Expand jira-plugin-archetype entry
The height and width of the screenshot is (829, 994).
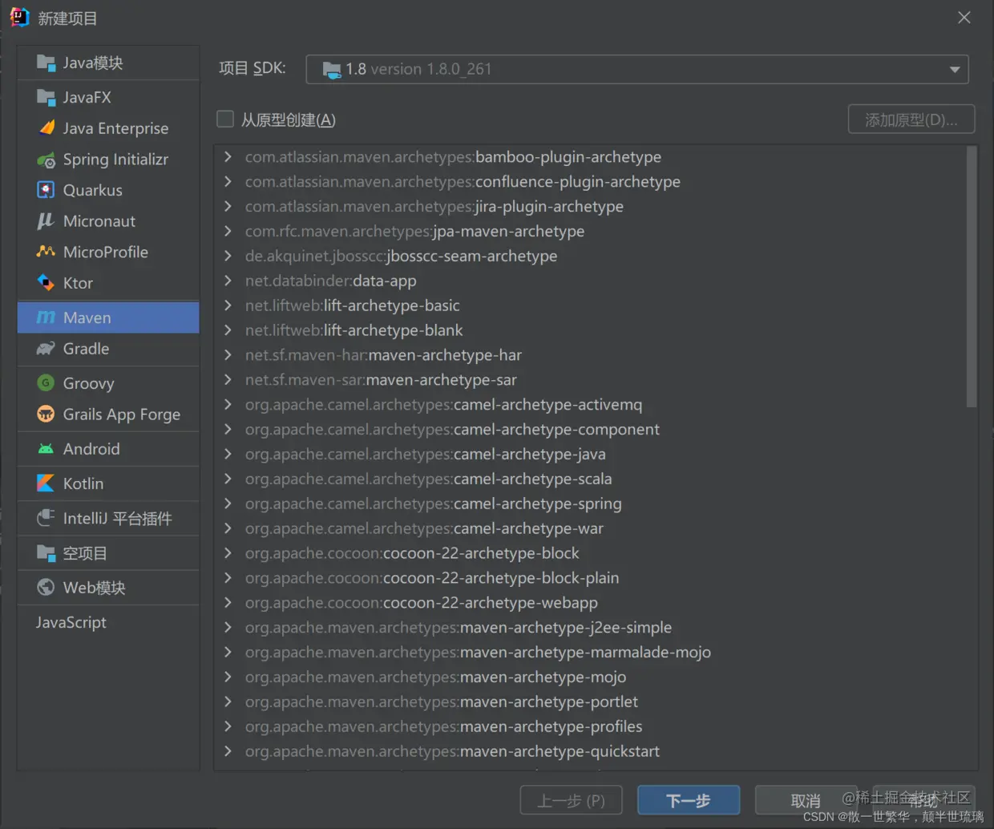click(x=228, y=206)
